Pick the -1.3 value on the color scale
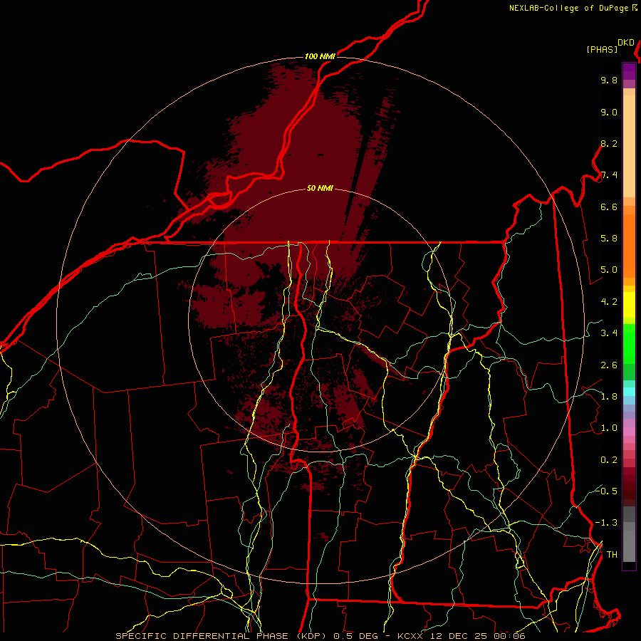 (x=606, y=523)
